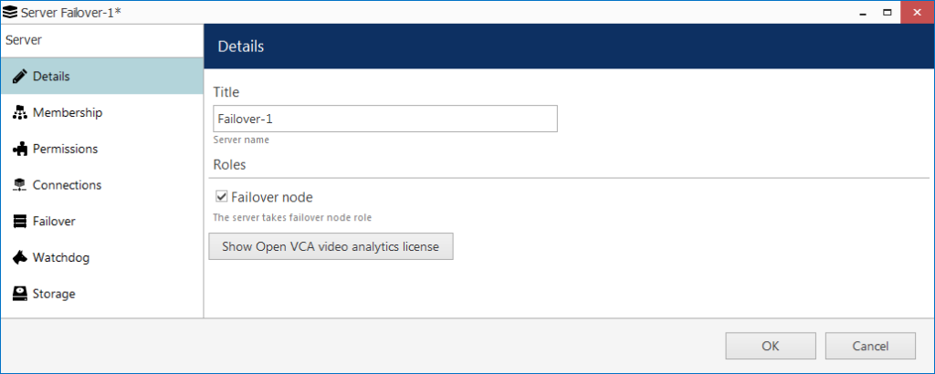Select the Watchdog section label
The image size is (935, 374).
(61, 258)
